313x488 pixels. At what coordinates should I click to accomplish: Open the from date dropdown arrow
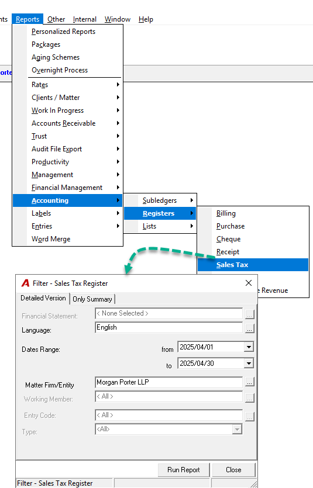pyautogui.click(x=249, y=347)
